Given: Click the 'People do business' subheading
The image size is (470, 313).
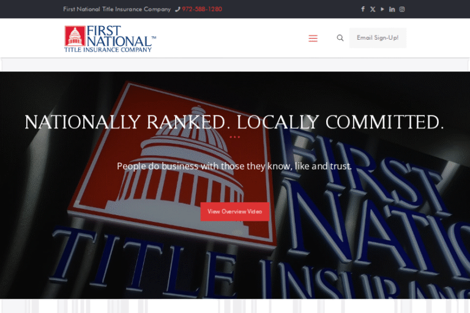Looking at the screenshot, I should [x=234, y=166].
